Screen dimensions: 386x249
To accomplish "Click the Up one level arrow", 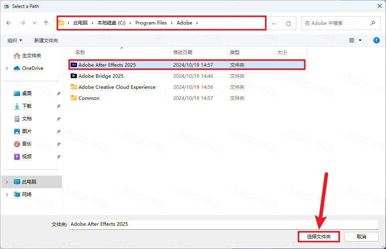I will [46, 23].
